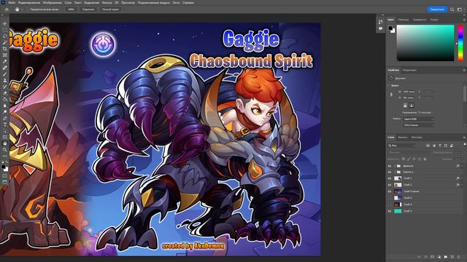The height and width of the screenshot is (262, 467).
Task: Open the Цвета RGB mode dropdown
Action: [418, 119]
